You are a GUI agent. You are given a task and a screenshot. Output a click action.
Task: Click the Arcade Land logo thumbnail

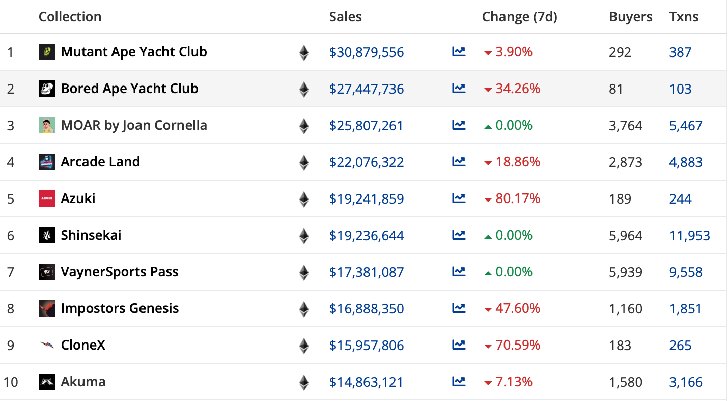[x=47, y=162]
